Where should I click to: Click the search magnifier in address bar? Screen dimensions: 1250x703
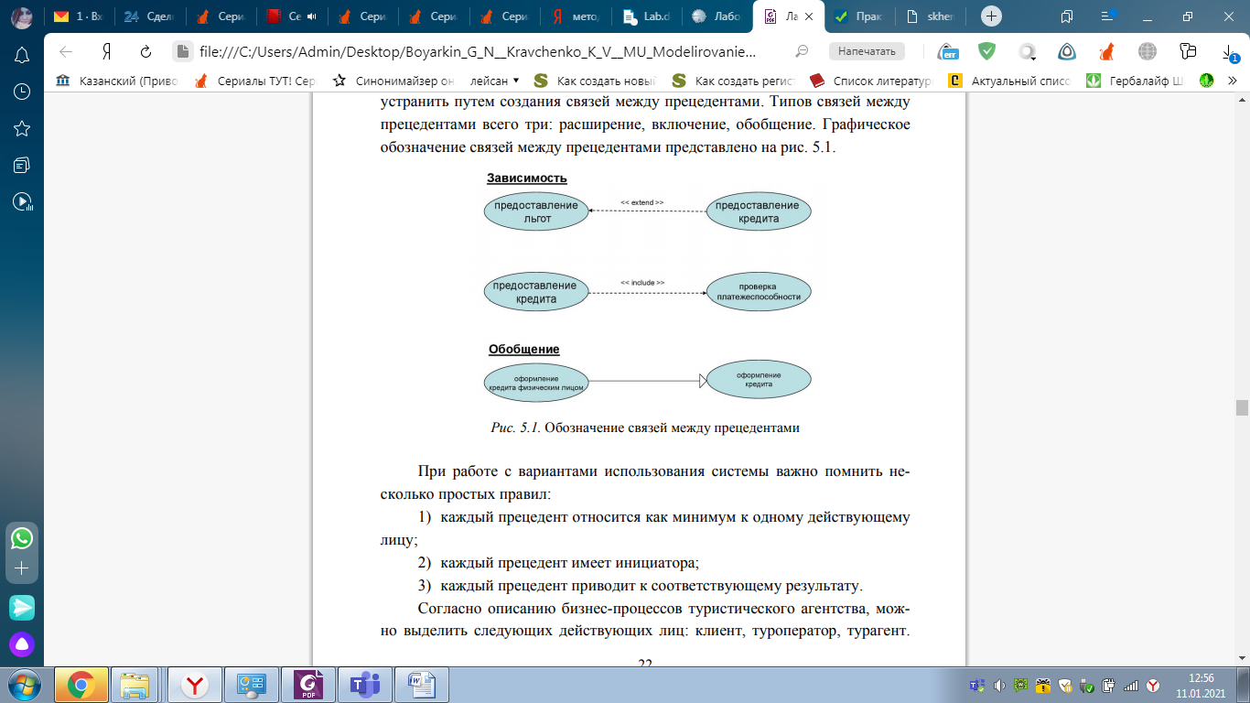(802, 52)
